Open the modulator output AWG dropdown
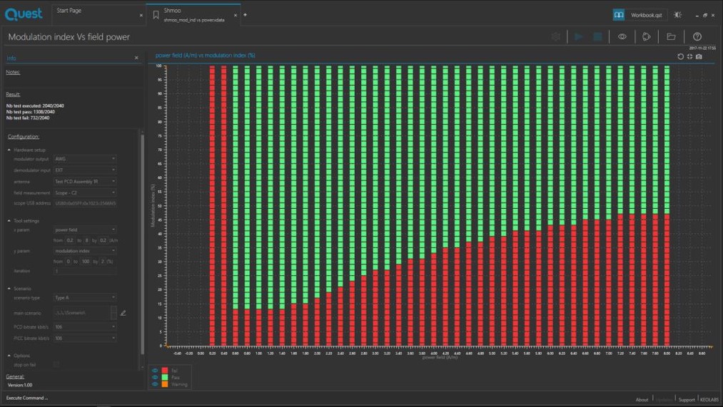The height and width of the screenshot is (407, 723). (85, 159)
